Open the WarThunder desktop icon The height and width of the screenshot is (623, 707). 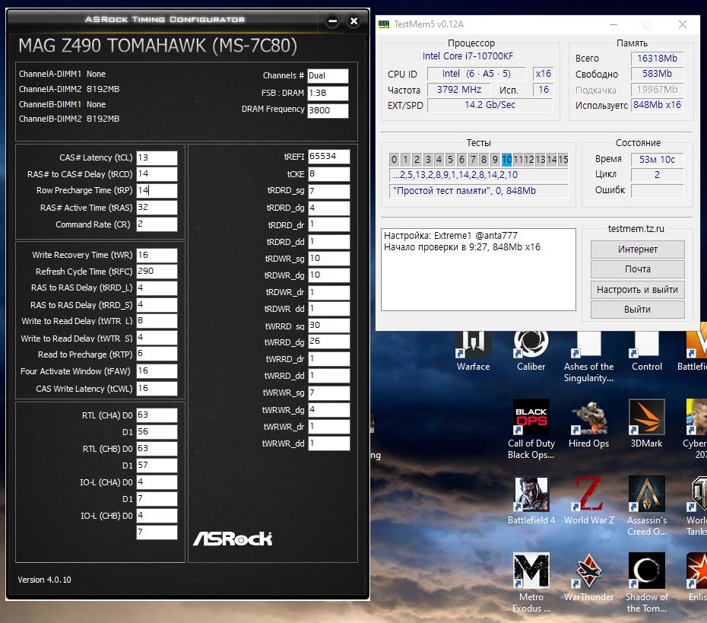589,577
